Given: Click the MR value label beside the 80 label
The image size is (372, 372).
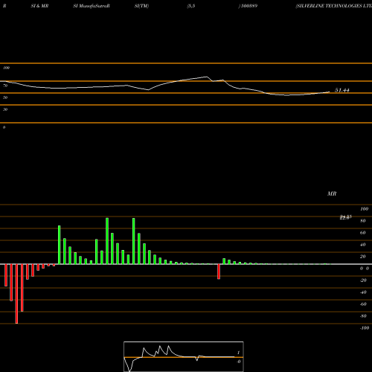Looking at the screenshot, I should click(x=346, y=217).
